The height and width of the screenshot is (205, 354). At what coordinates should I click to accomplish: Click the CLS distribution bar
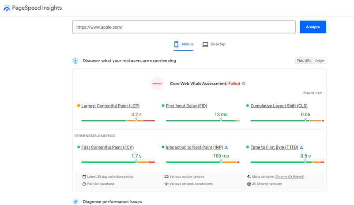287,121
